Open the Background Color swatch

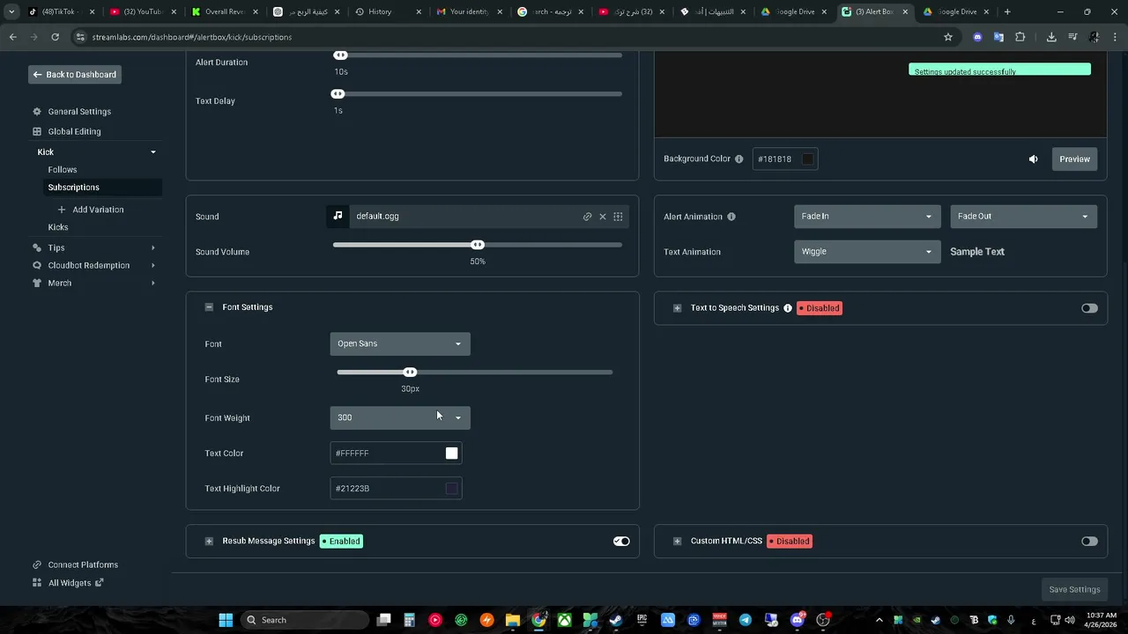pos(807,159)
